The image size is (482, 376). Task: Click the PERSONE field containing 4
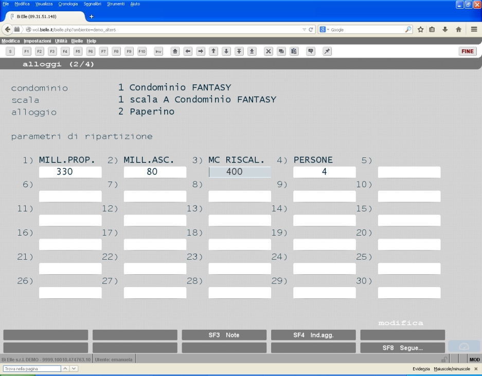click(324, 172)
